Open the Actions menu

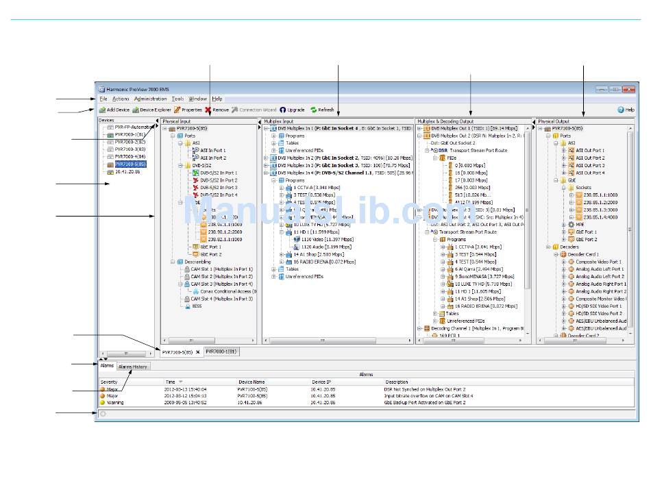click(121, 99)
